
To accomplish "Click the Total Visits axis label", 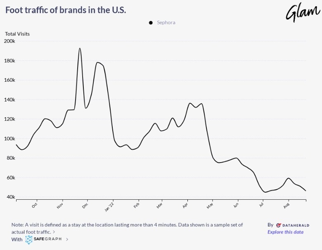I will click(17, 34).
